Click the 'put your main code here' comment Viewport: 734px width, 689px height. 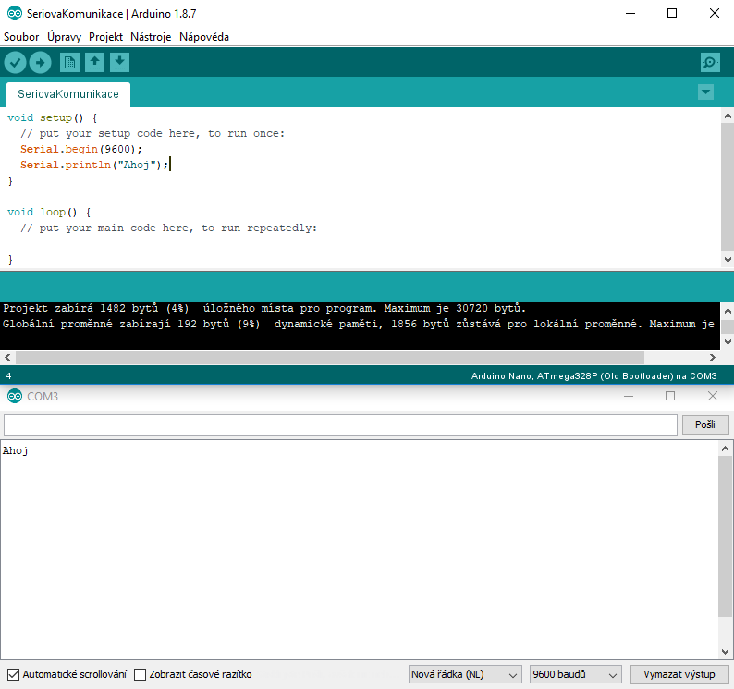tap(168, 228)
